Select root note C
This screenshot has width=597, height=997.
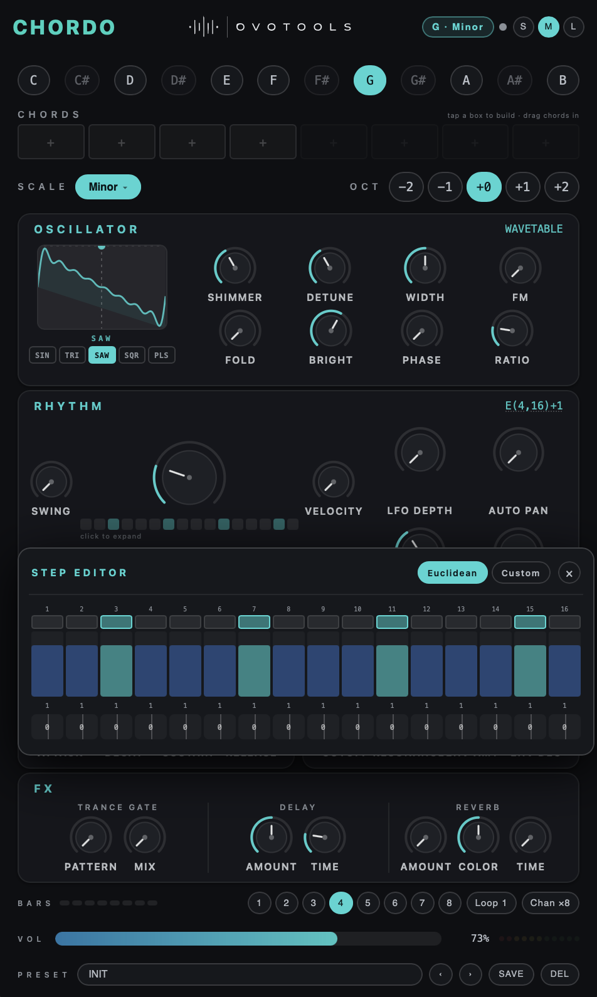tap(34, 80)
